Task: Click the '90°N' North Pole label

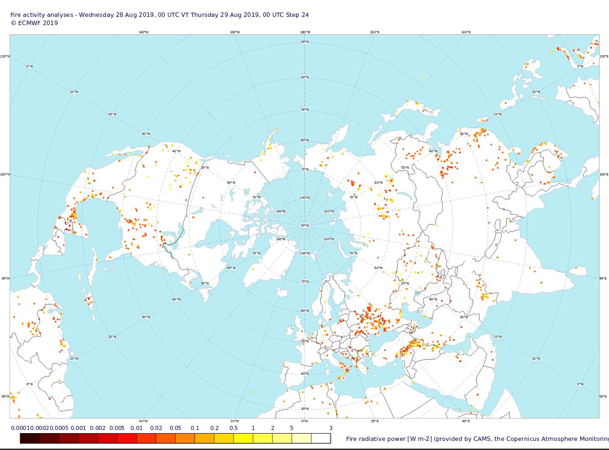Action: pos(304,226)
